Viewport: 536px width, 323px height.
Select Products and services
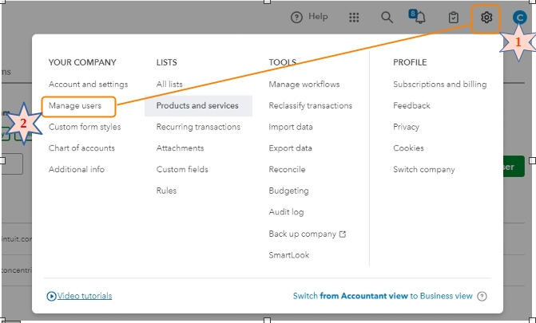point(197,105)
